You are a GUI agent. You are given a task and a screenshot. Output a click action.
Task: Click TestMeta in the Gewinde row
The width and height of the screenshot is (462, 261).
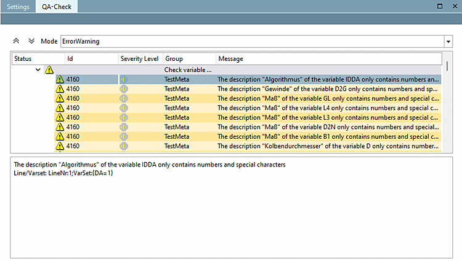point(177,88)
